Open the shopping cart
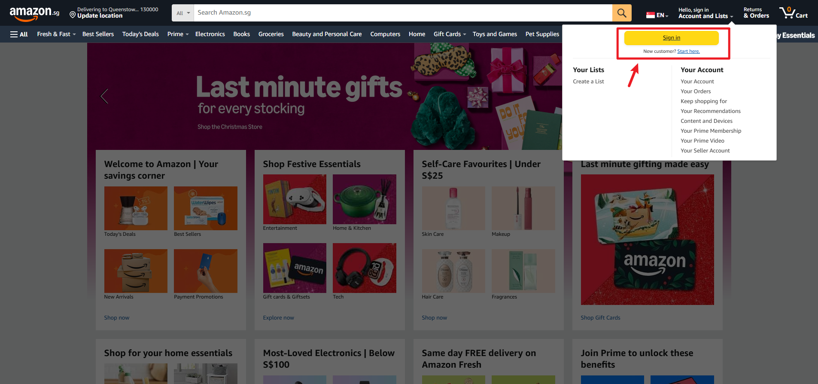The image size is (818, 384). [x=793, y=13]
